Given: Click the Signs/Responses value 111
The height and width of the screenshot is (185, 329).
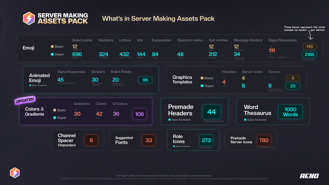Looking at the screenshot, I should coord(272,50).
